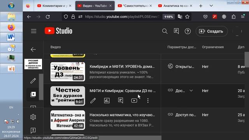Go back using the sidebar arrow
The height and width of the screenshot is (140, 249).
click(33, 49)
